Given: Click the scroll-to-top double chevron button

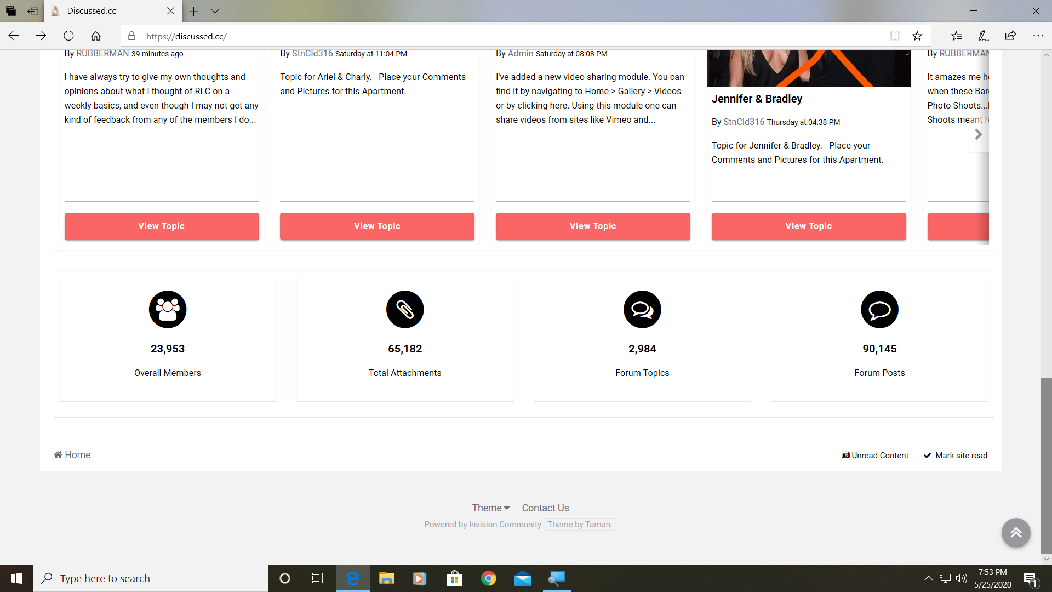Looking at the screenshot, I should coord(1016,532).
